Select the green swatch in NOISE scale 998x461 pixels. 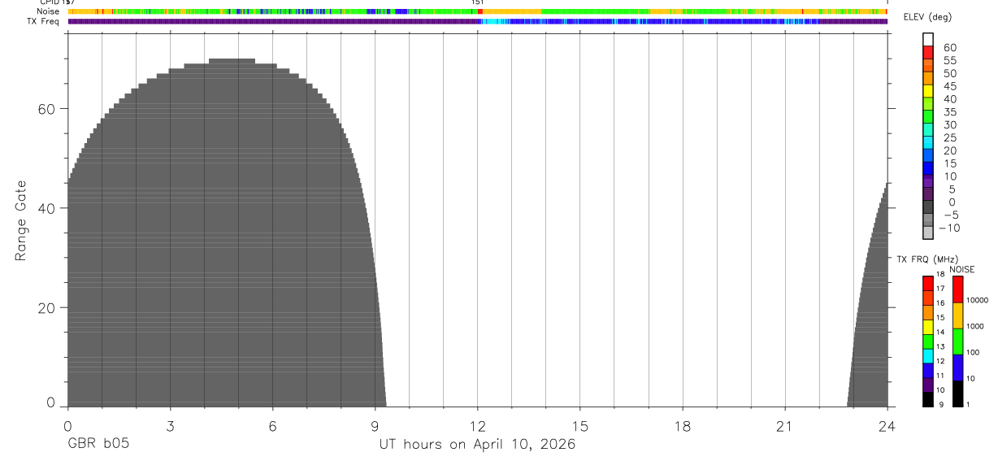[957, 341]
